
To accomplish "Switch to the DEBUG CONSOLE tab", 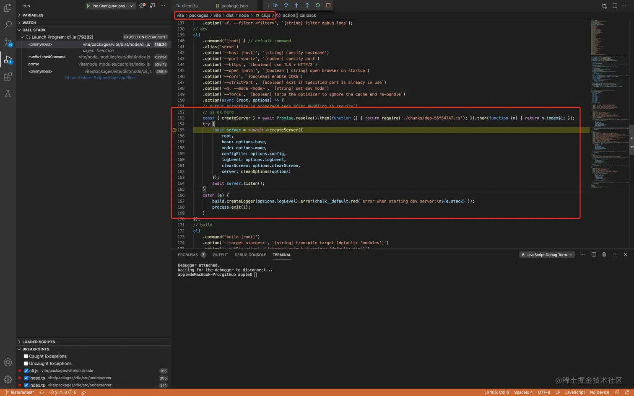I will coord(250,255).
